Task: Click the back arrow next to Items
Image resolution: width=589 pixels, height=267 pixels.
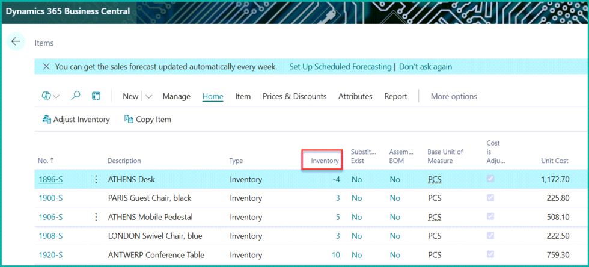Action: (x=16, y=42)
